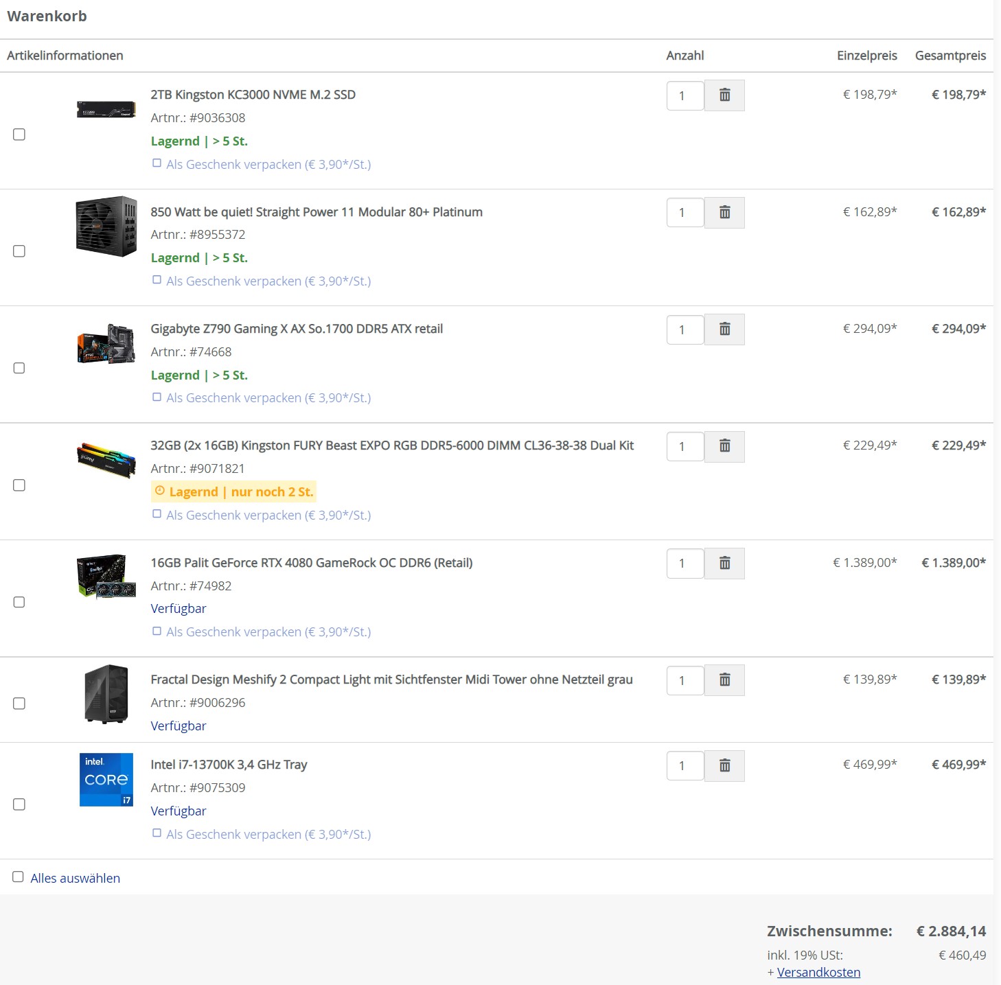Tick the checkbox for be quiet! power supply

(19, 251)
